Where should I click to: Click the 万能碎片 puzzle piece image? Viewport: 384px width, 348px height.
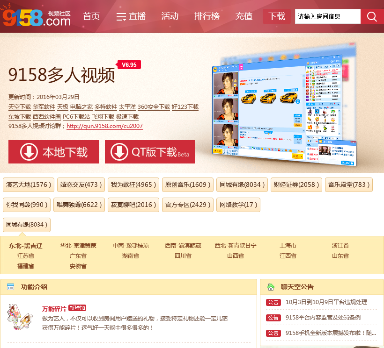[x=20, y=317]
